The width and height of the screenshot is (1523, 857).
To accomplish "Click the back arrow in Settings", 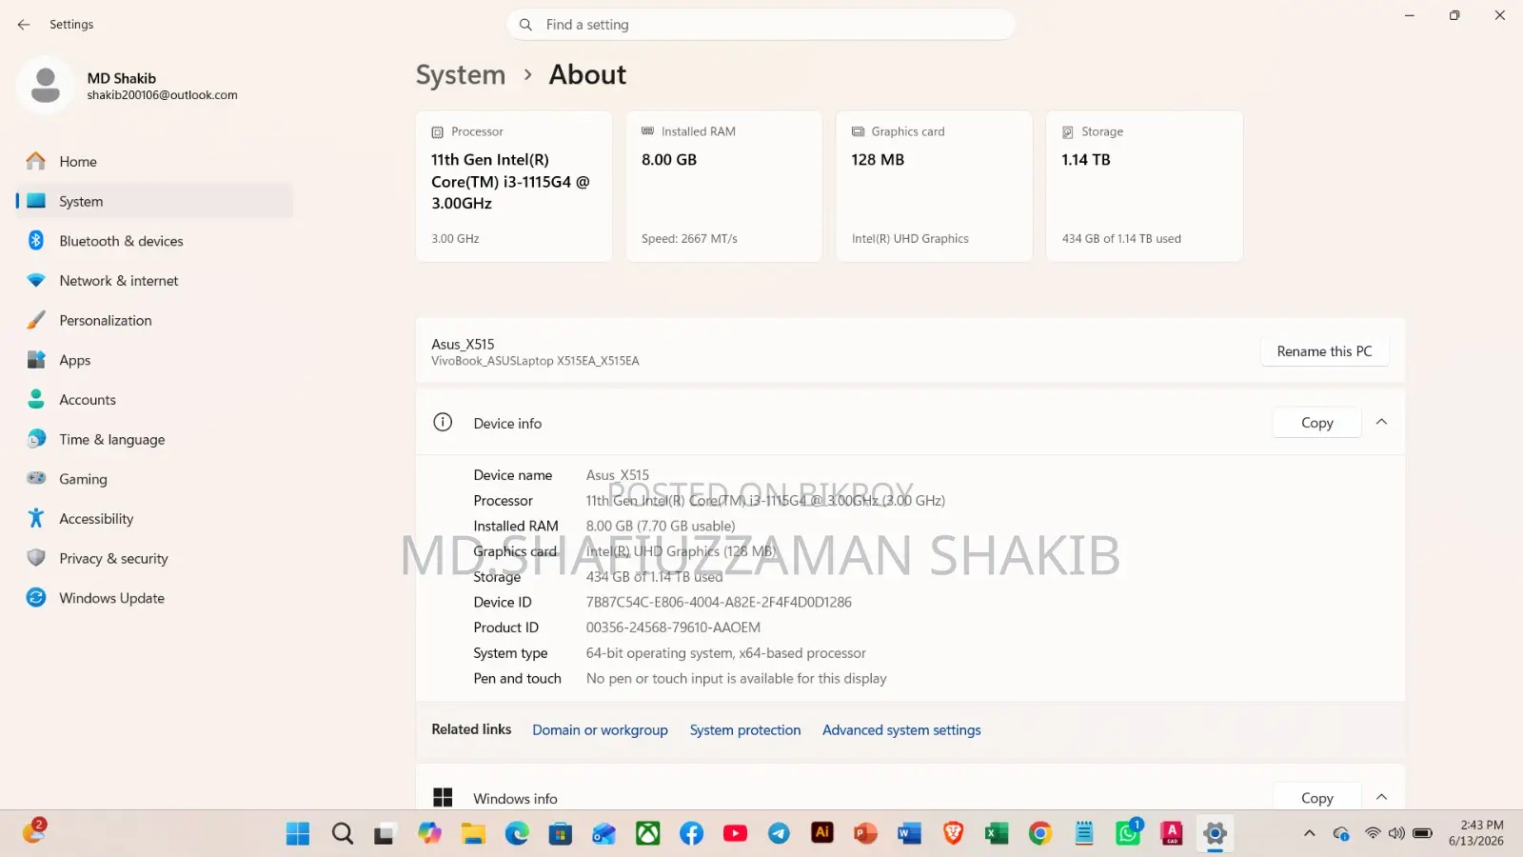I will tap(24, 25).
